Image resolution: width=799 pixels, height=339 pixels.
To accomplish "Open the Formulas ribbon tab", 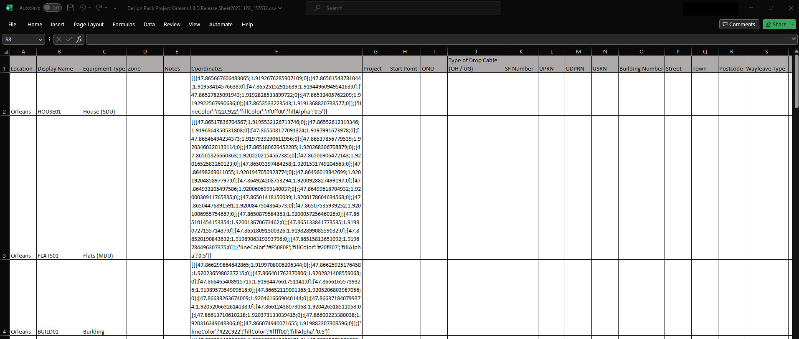I will click(124, 24).
